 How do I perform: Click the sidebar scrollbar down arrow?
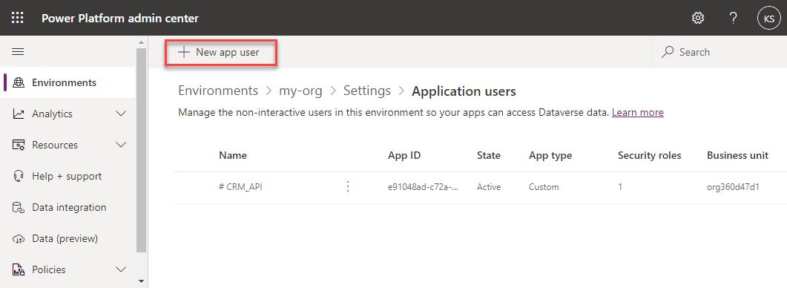(141, 281)
